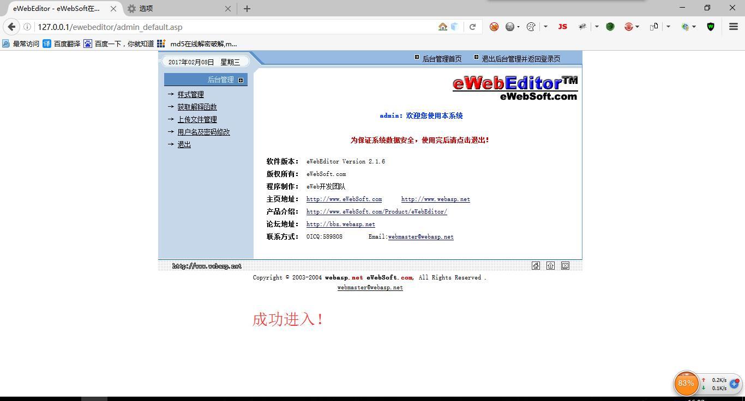The image size is (745, 401).
Task: Toggle the download speed indicator in system tray
Action: pyautogui.click(x=718, y=388)
